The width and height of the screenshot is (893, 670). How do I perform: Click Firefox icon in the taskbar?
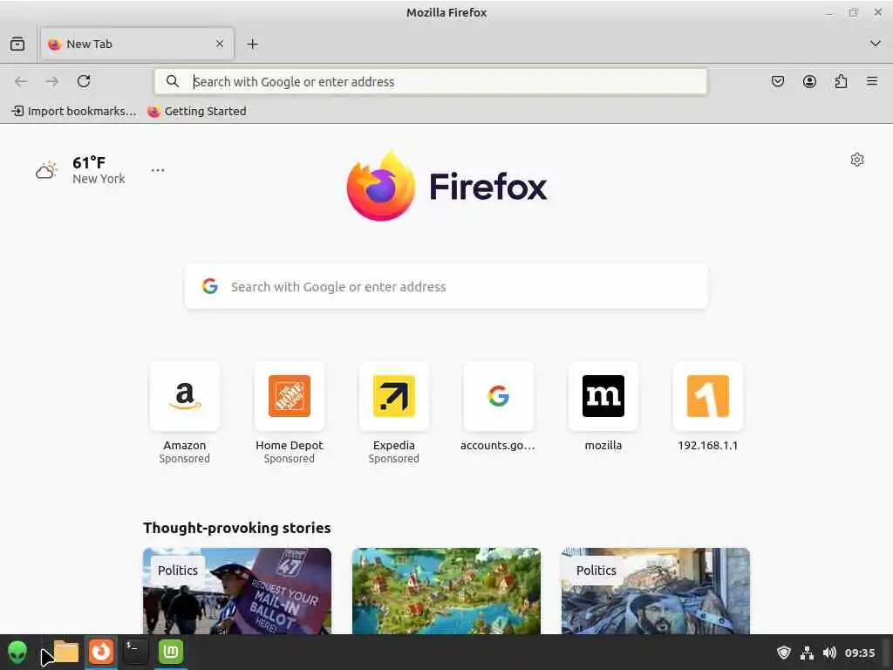tap(101, 652)
